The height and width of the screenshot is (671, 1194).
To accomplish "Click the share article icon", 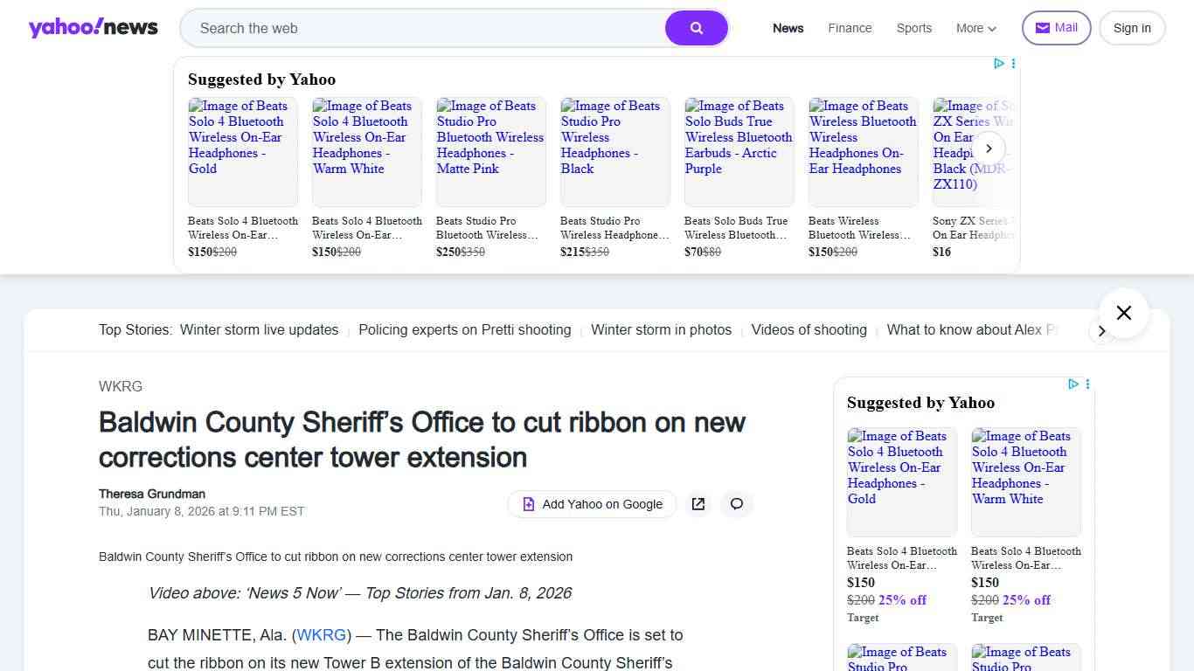I will click(x=698, y=504).
